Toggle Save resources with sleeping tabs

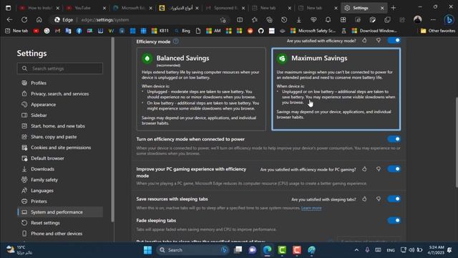click(394, 199)
